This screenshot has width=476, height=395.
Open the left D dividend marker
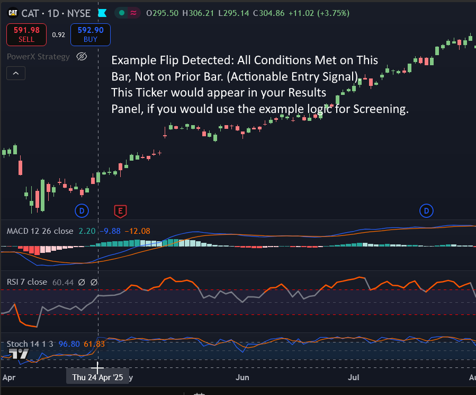pyautogui.click(x=82, y=212)
